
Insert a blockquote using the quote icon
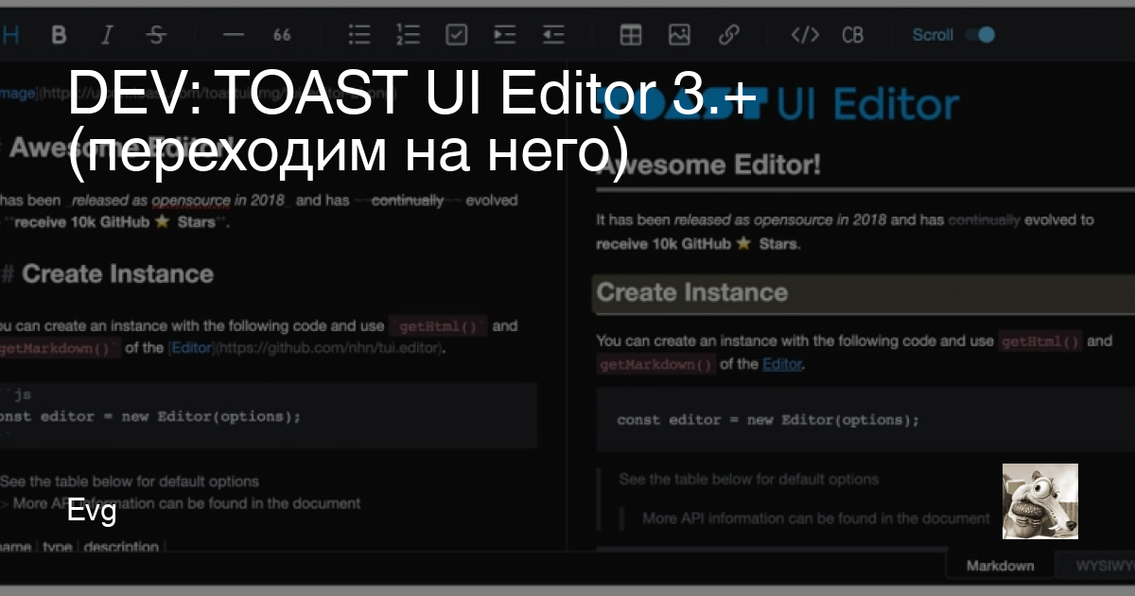pos(280,34)
